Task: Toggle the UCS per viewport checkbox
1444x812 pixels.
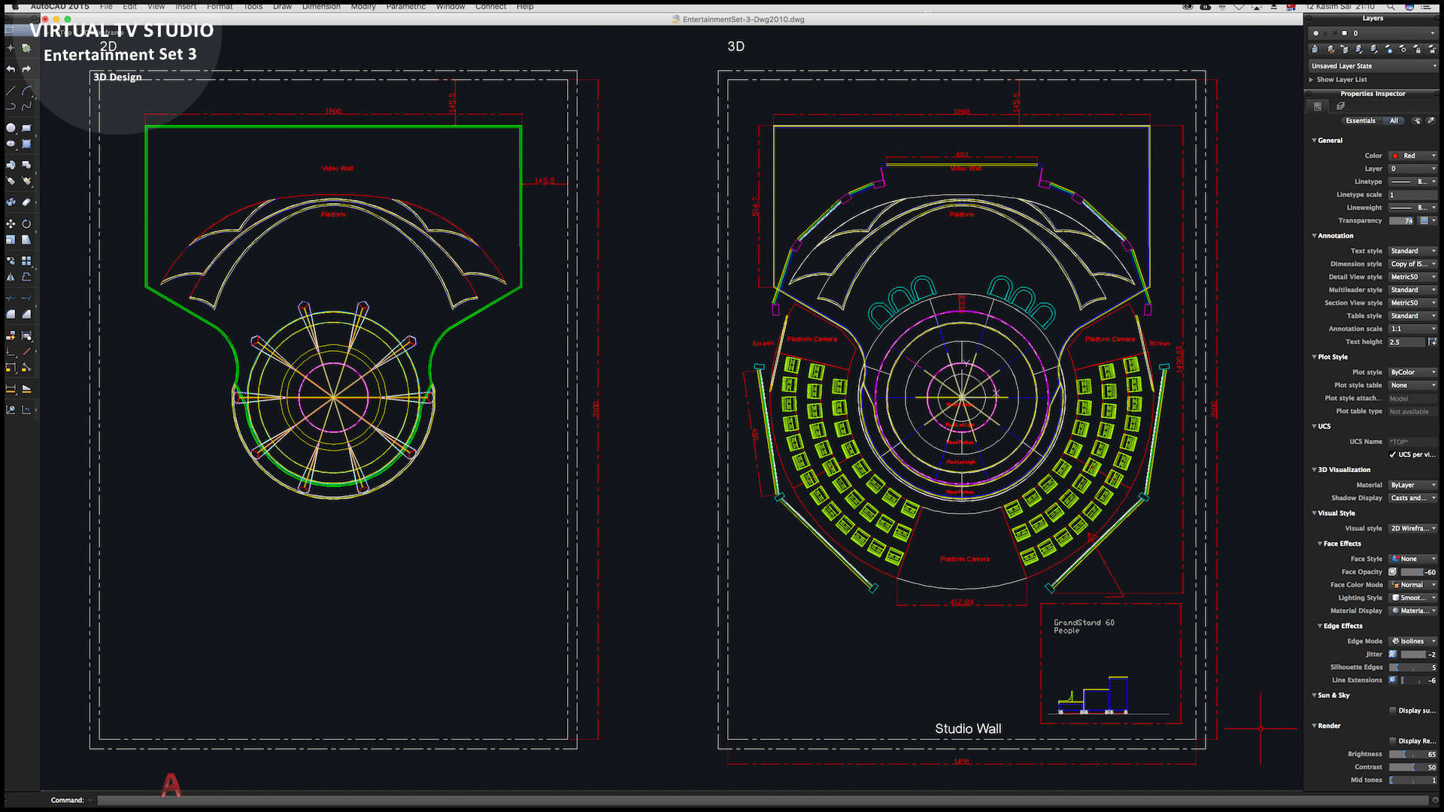Action: click(1393, 455)
